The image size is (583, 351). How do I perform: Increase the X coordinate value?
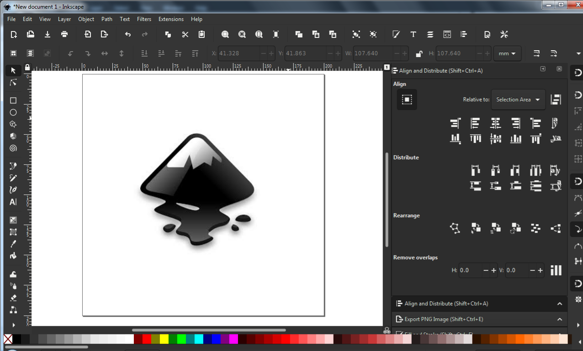pyautogui.click(x=271, y=53)
